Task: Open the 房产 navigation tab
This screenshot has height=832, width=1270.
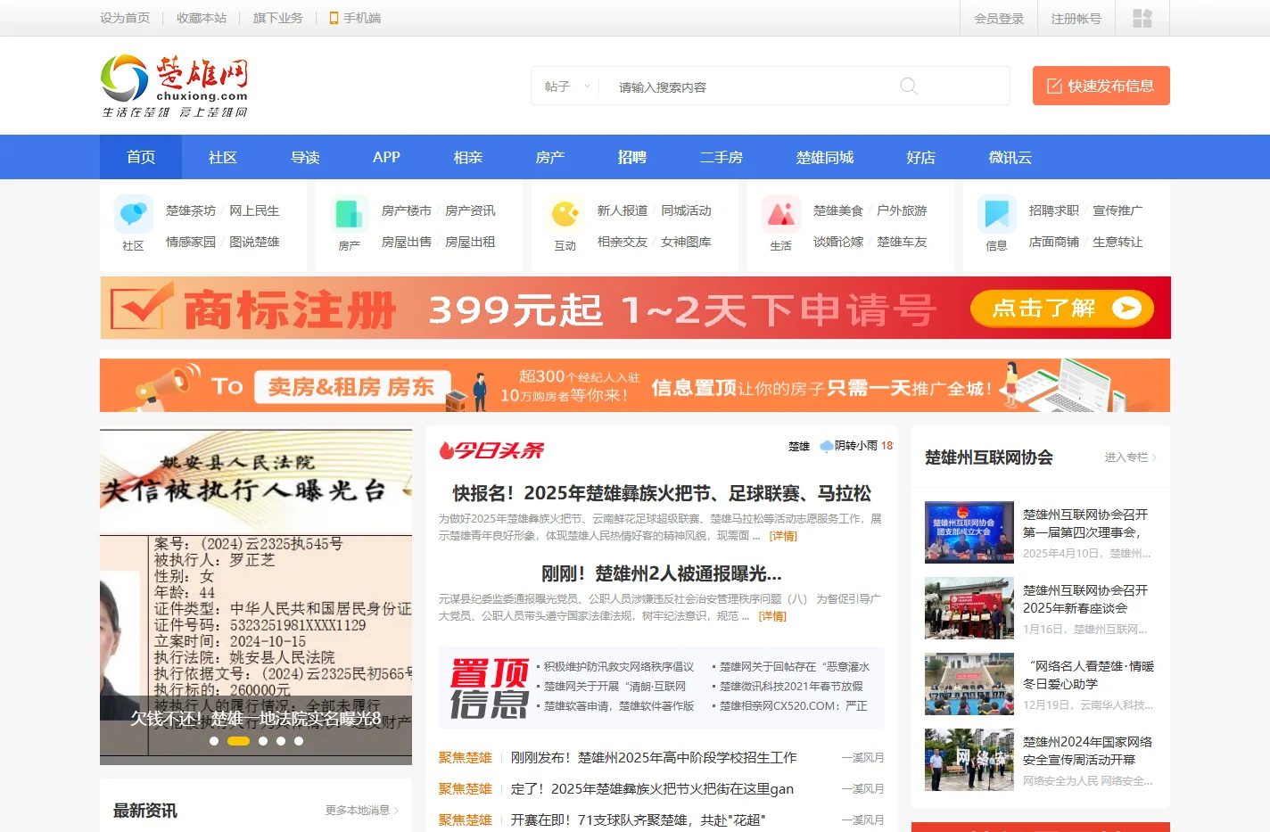Action: tap(550, 157)
